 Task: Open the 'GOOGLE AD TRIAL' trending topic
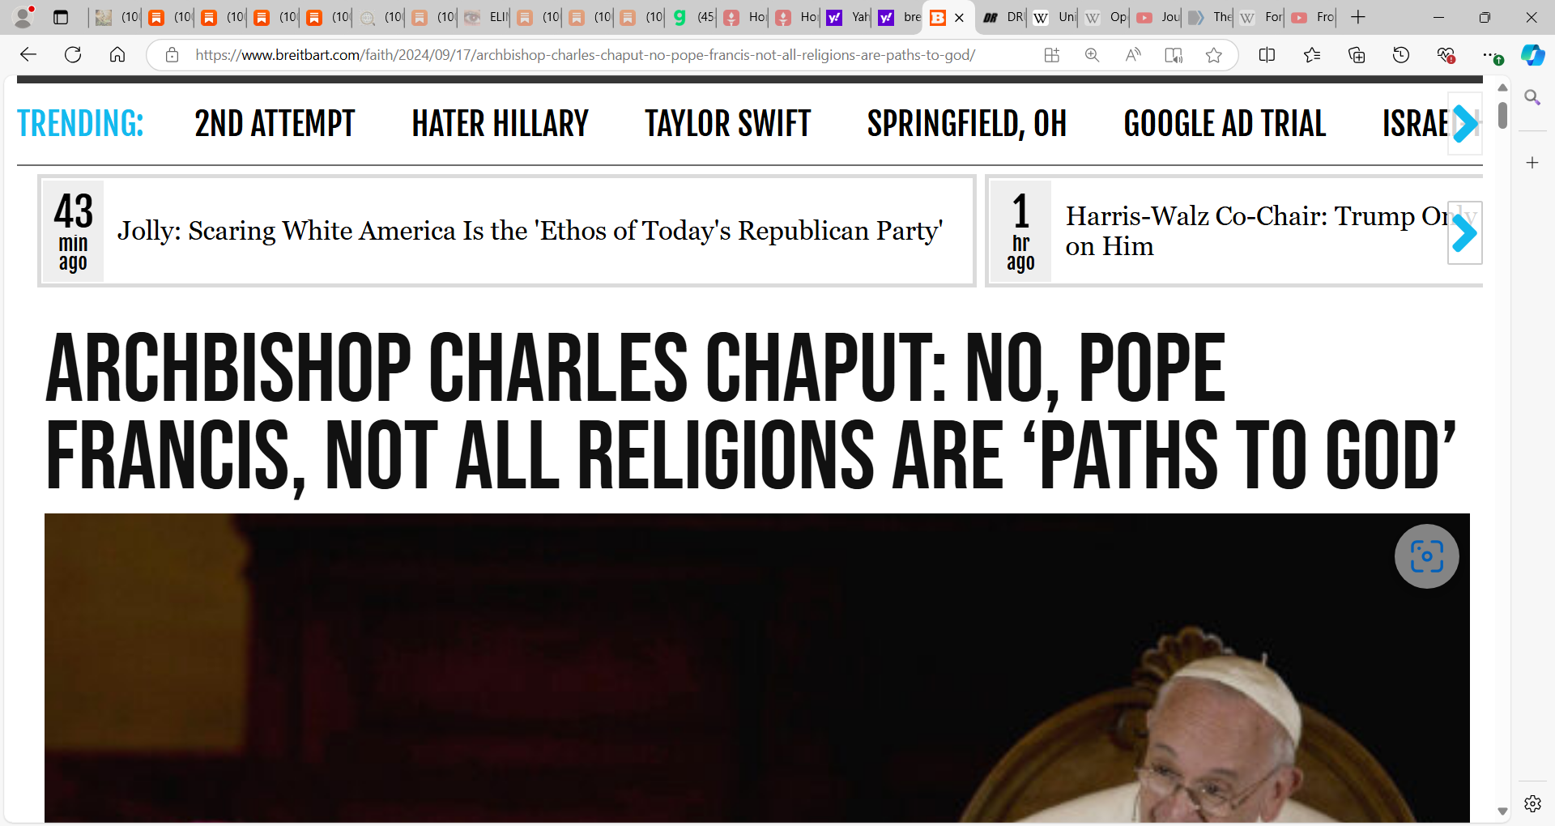[1225, 124]
